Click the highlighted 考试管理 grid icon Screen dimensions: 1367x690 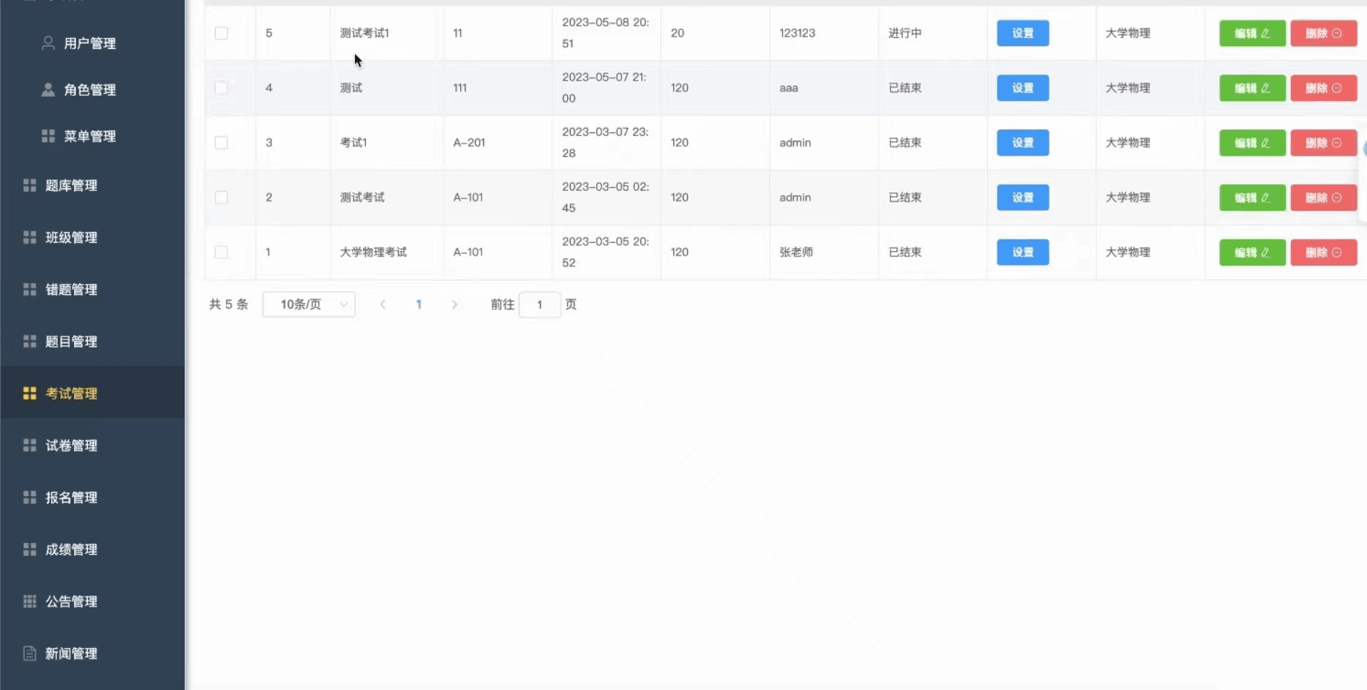[x=30, y=393]
